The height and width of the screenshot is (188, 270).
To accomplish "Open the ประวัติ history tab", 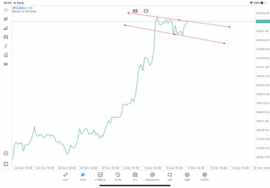I will click(118, 176).
